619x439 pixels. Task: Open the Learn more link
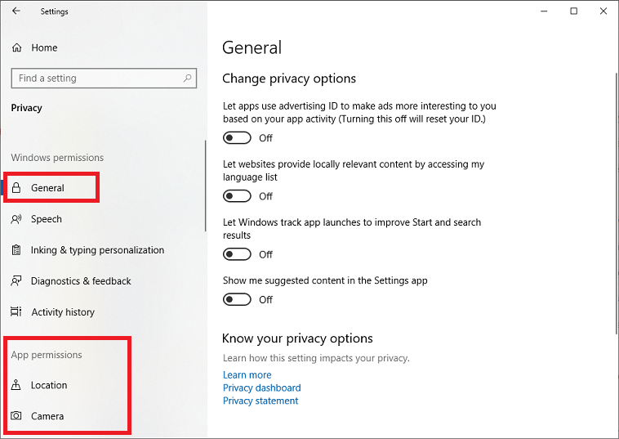coord(247,375)
